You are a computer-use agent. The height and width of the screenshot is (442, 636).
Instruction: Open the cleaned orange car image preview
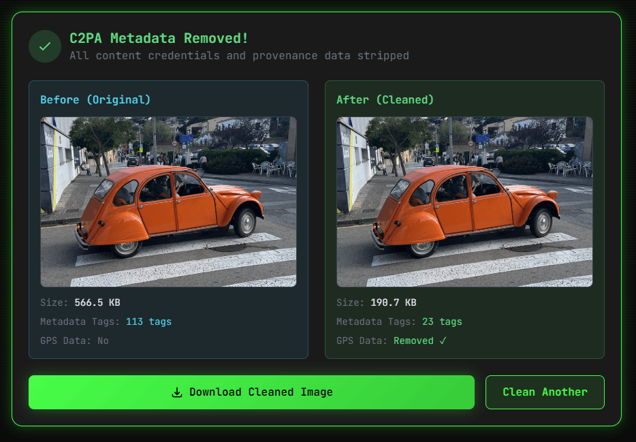(x=464, y=201)
